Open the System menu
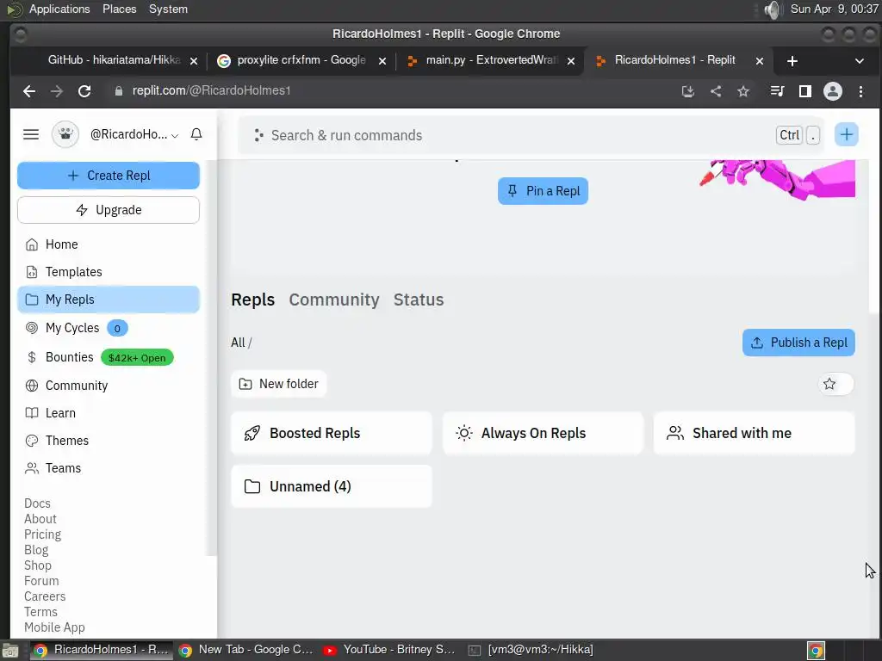The image size is (882, 661). [x=168, y=9]
